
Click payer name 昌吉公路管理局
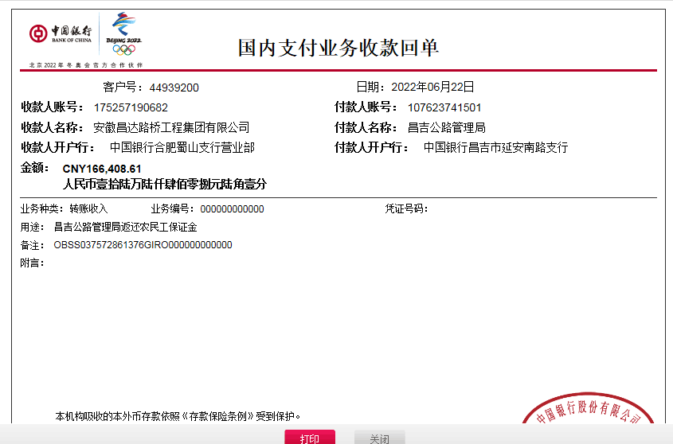tap(446, 127)
